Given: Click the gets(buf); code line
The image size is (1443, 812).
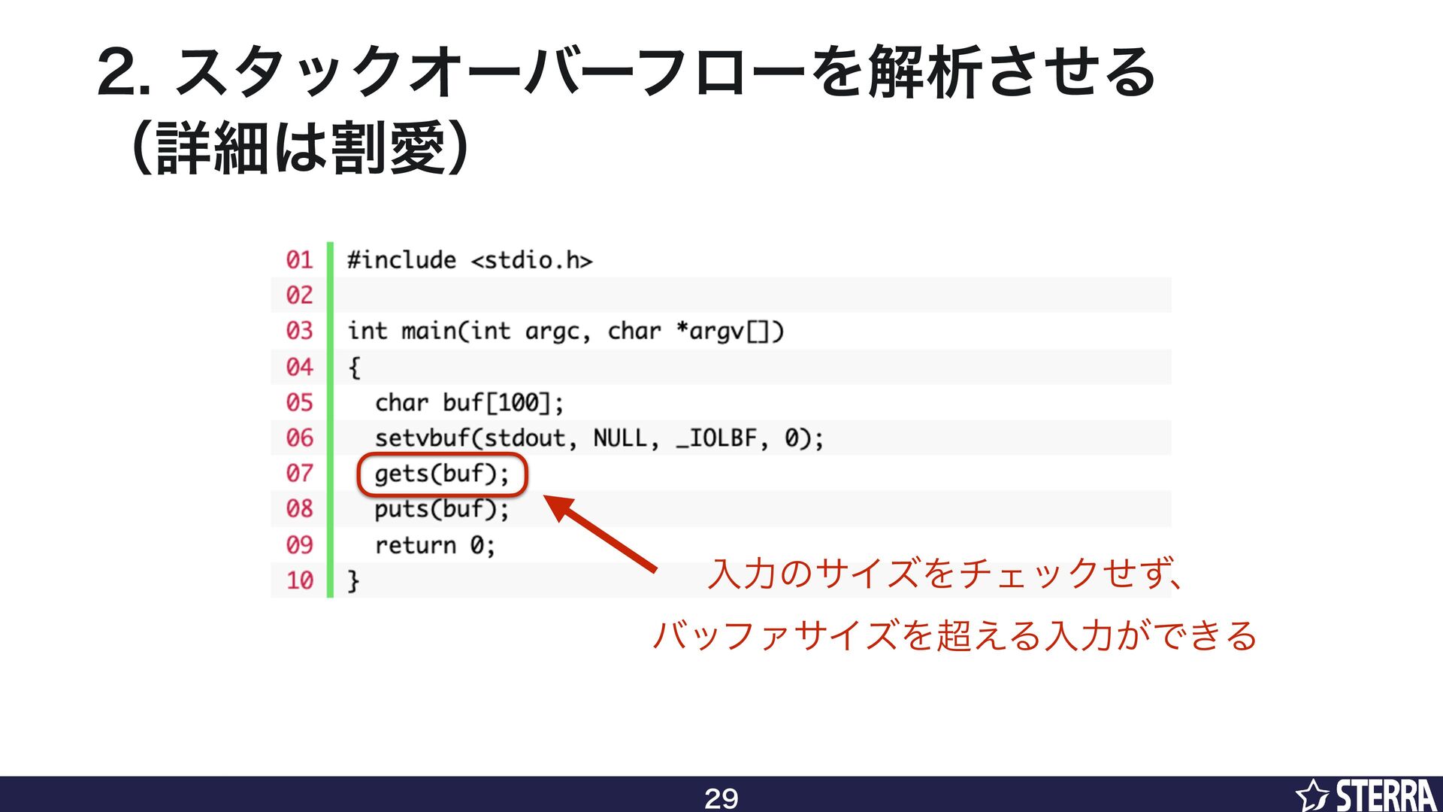Looking at the screenshot, I should coord(442,474).
